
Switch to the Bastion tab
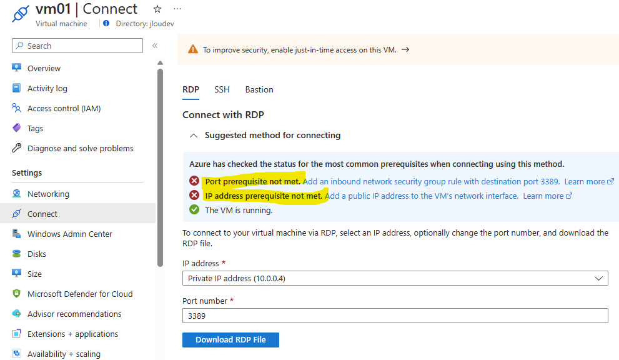pyautogui.click(x=259, y=90)
